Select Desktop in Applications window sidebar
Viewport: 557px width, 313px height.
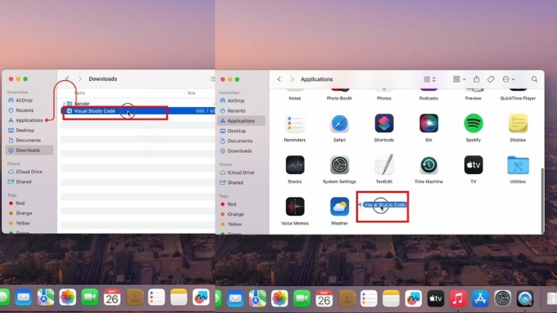click(x=241, y=131)
